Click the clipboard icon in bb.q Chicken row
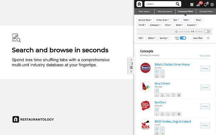This screenshot has height=135, width=216. tap(173, 95)
